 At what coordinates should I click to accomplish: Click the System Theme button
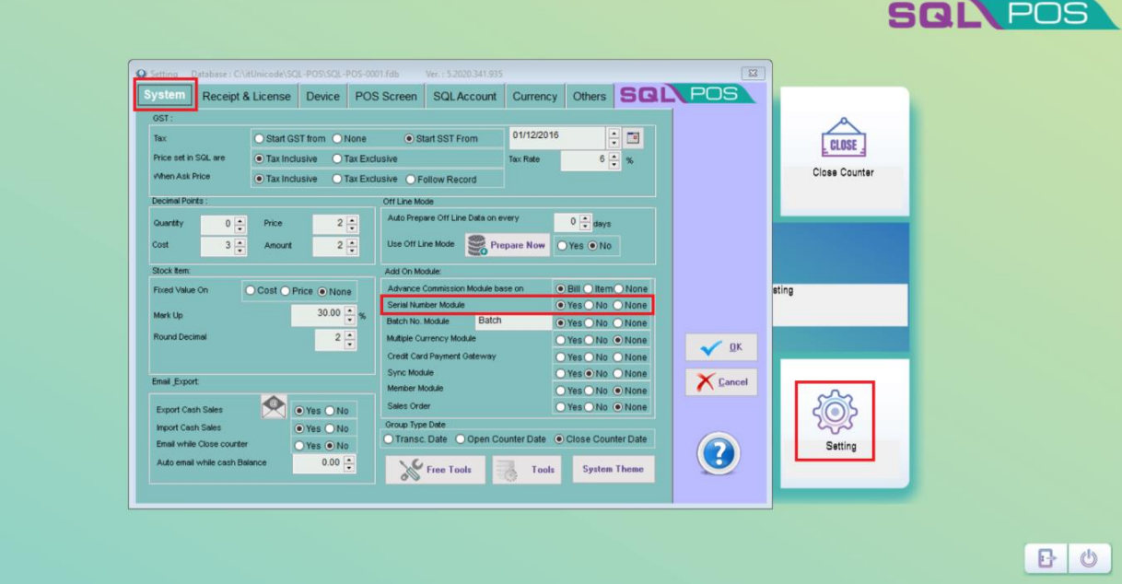pos(613,469)
